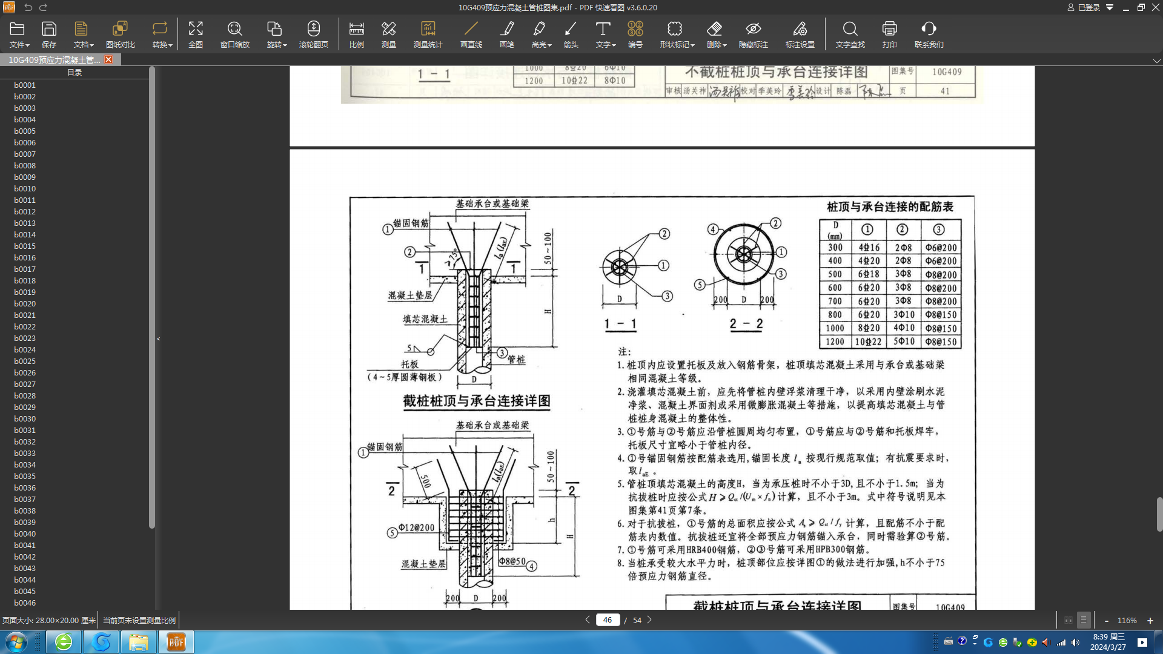Switch to continuous scroll view mode
Viewport: 1163px width, 654px height.
pyautogui.click(x=1084, y=620)
